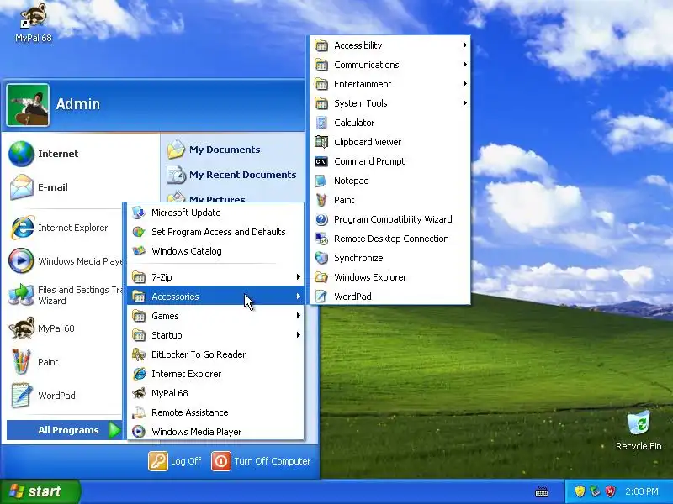Choose MyPal 68 in All Programs list

click(215, 393)
